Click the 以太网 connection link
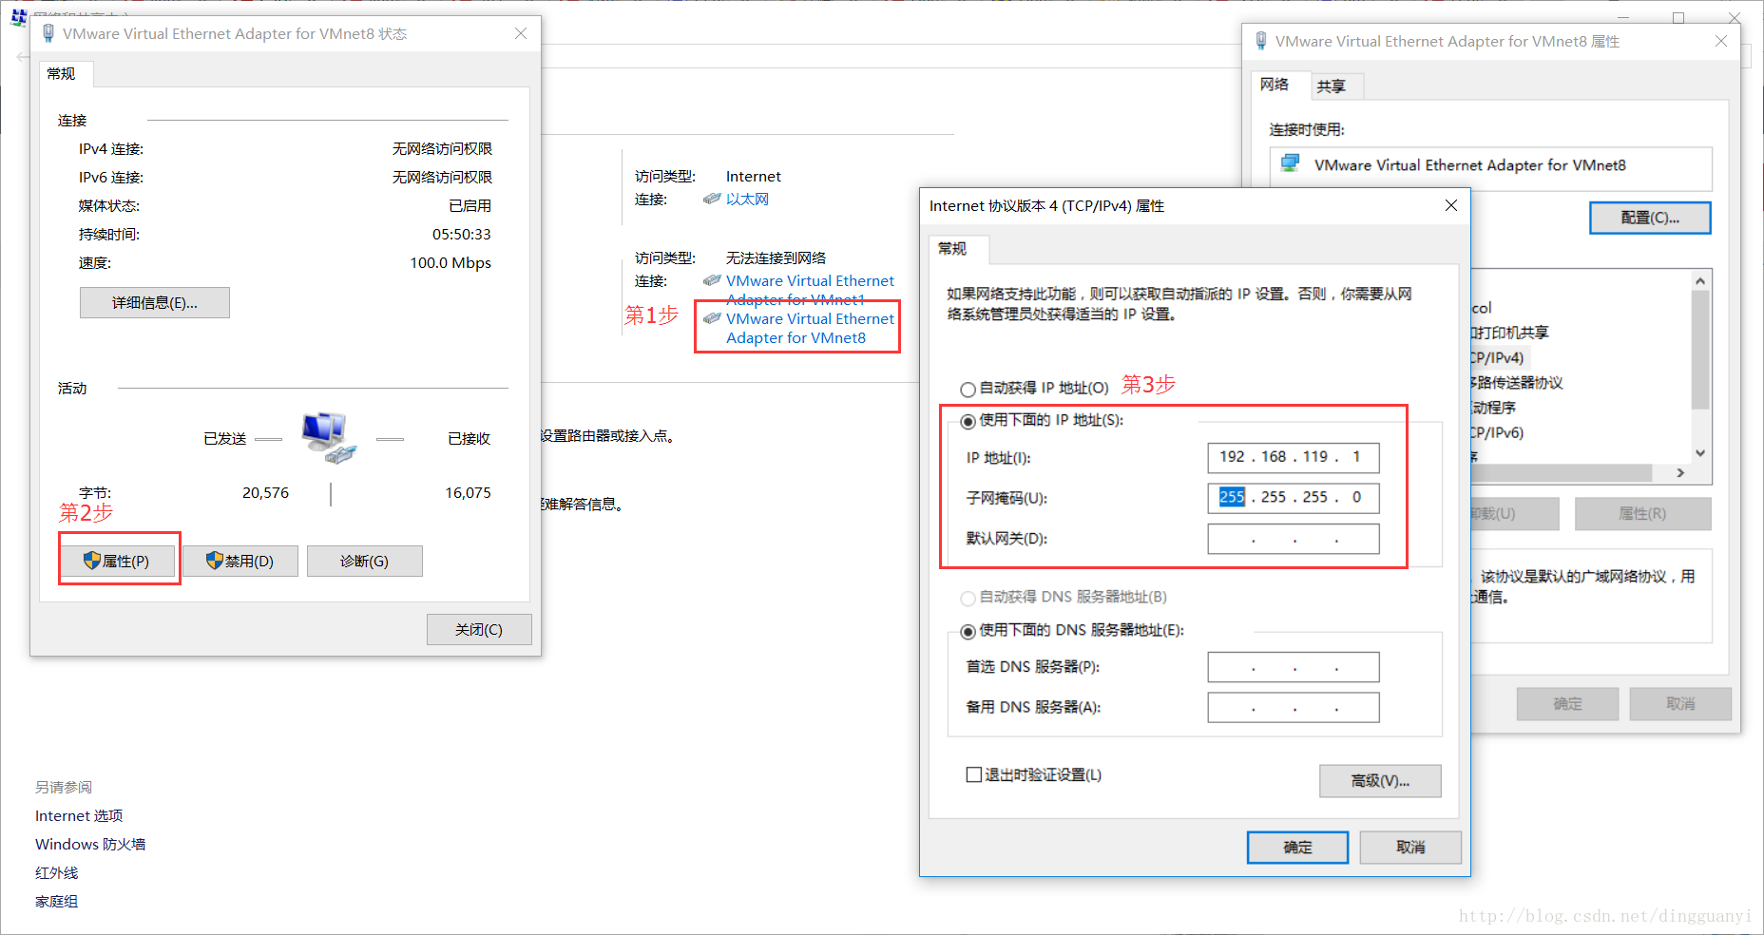The image size is (1764, 935). [747, 200]
